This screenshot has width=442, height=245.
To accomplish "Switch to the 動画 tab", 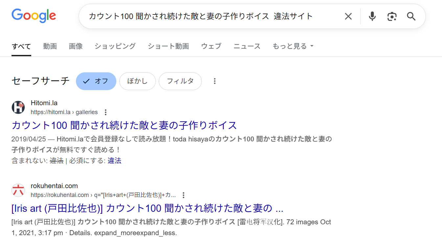I will 50,46.
